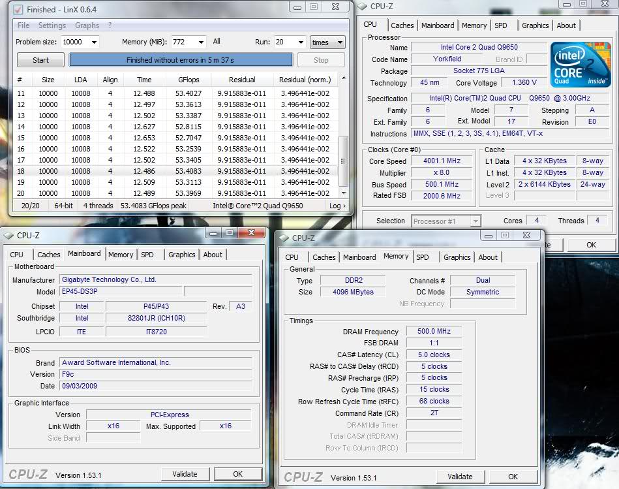Click the 53.4083 GFlops peak status text
Screen dimensions: 619x489
pos(153,206)
